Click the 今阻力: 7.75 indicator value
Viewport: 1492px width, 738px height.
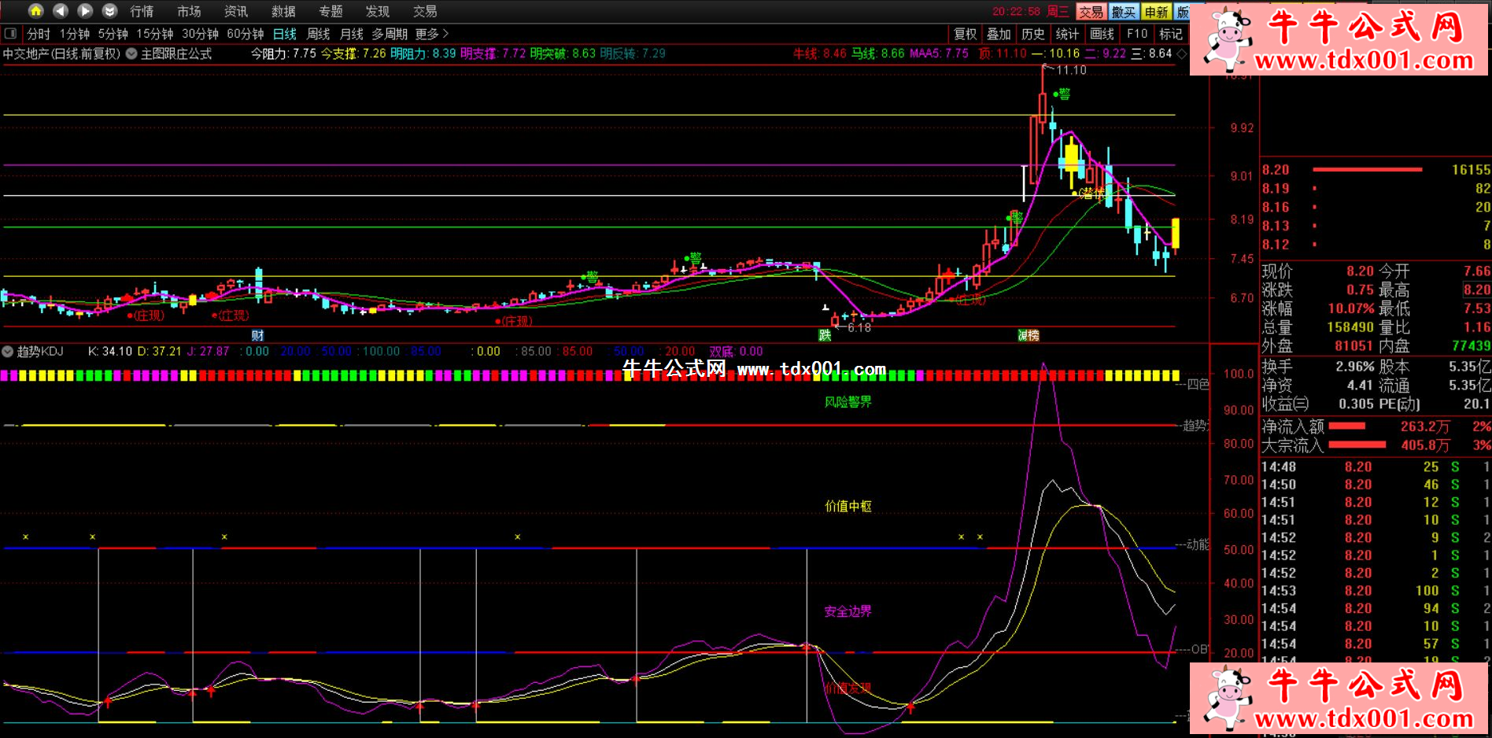(x=283, y=54)
